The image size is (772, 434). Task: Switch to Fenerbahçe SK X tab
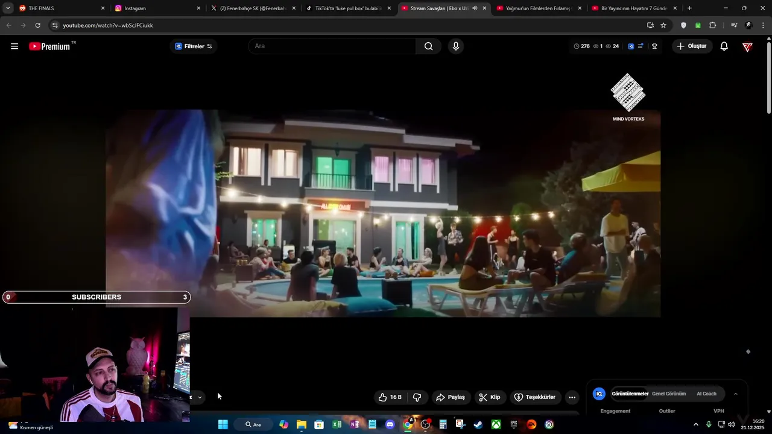pyautogui.click(x=252, y=8)
